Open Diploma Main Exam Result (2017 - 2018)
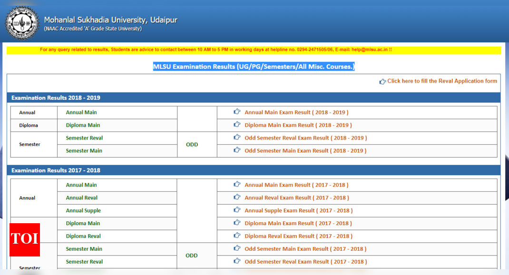The width and height of the screenshot is (509, 275). click(298, 224)
